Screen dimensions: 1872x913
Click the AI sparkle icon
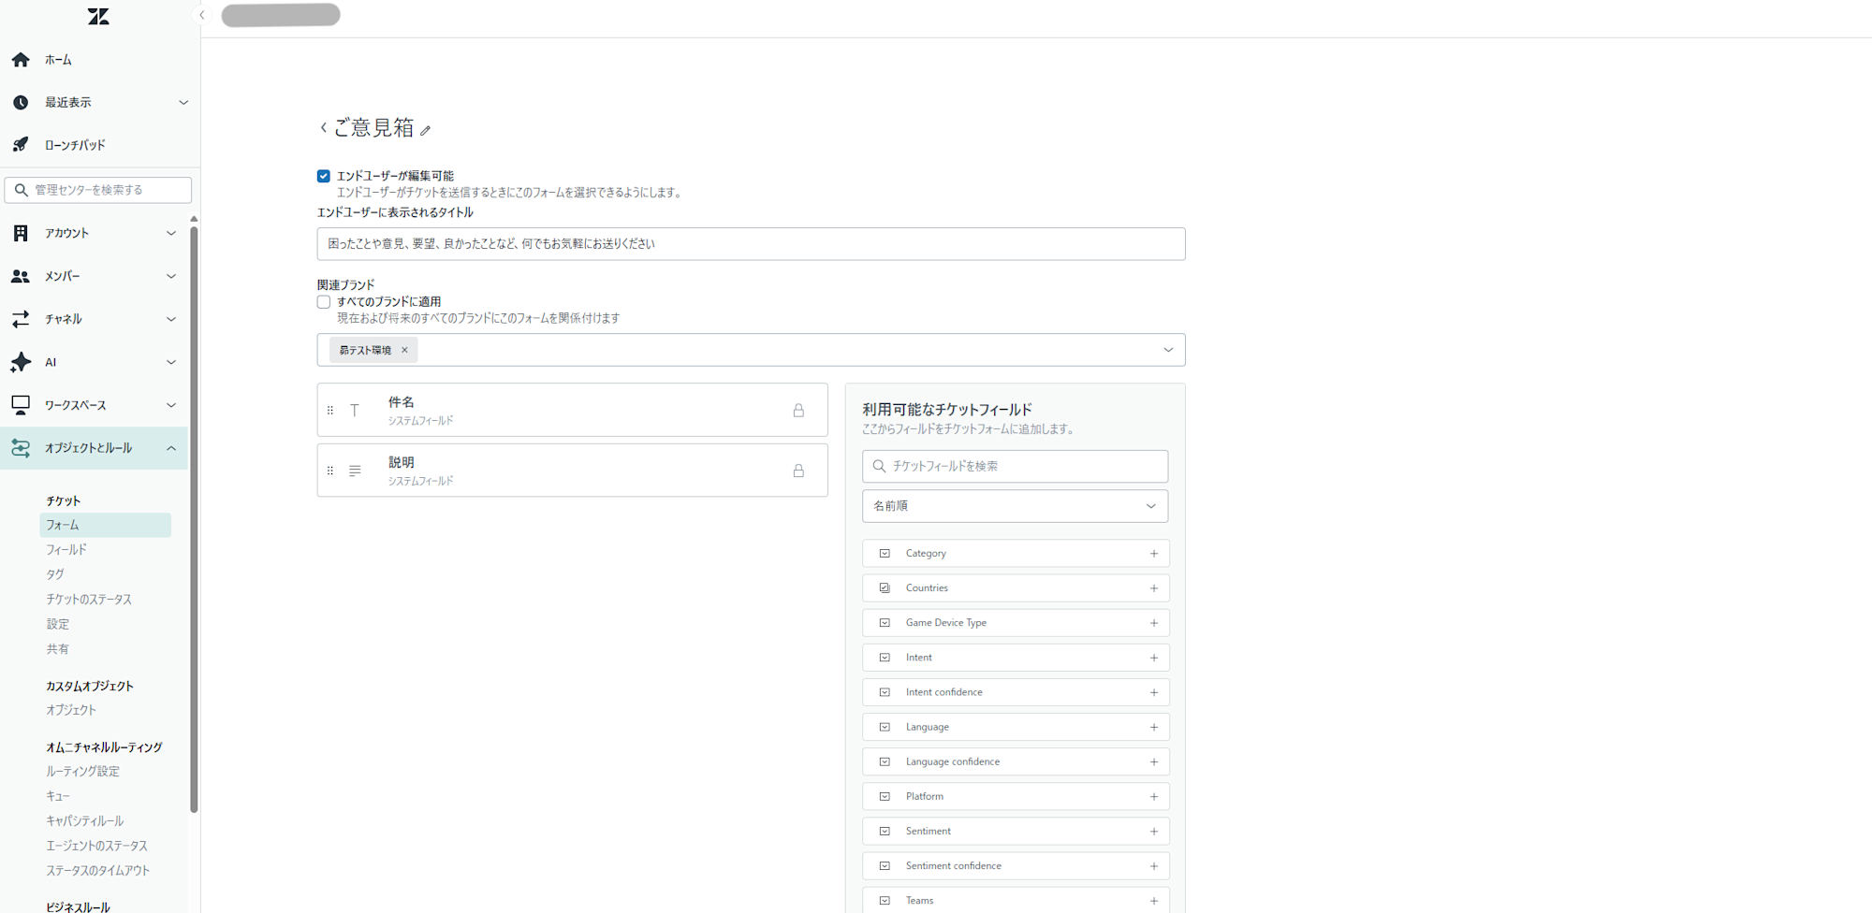[21, 362]
